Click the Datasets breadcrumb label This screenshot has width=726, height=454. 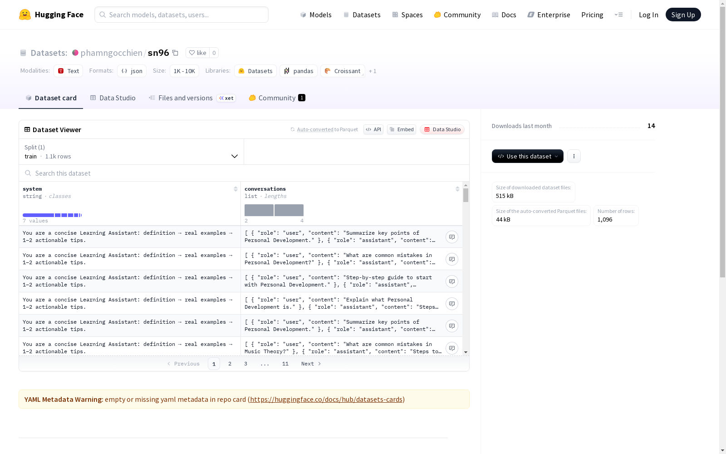point(49,53)
